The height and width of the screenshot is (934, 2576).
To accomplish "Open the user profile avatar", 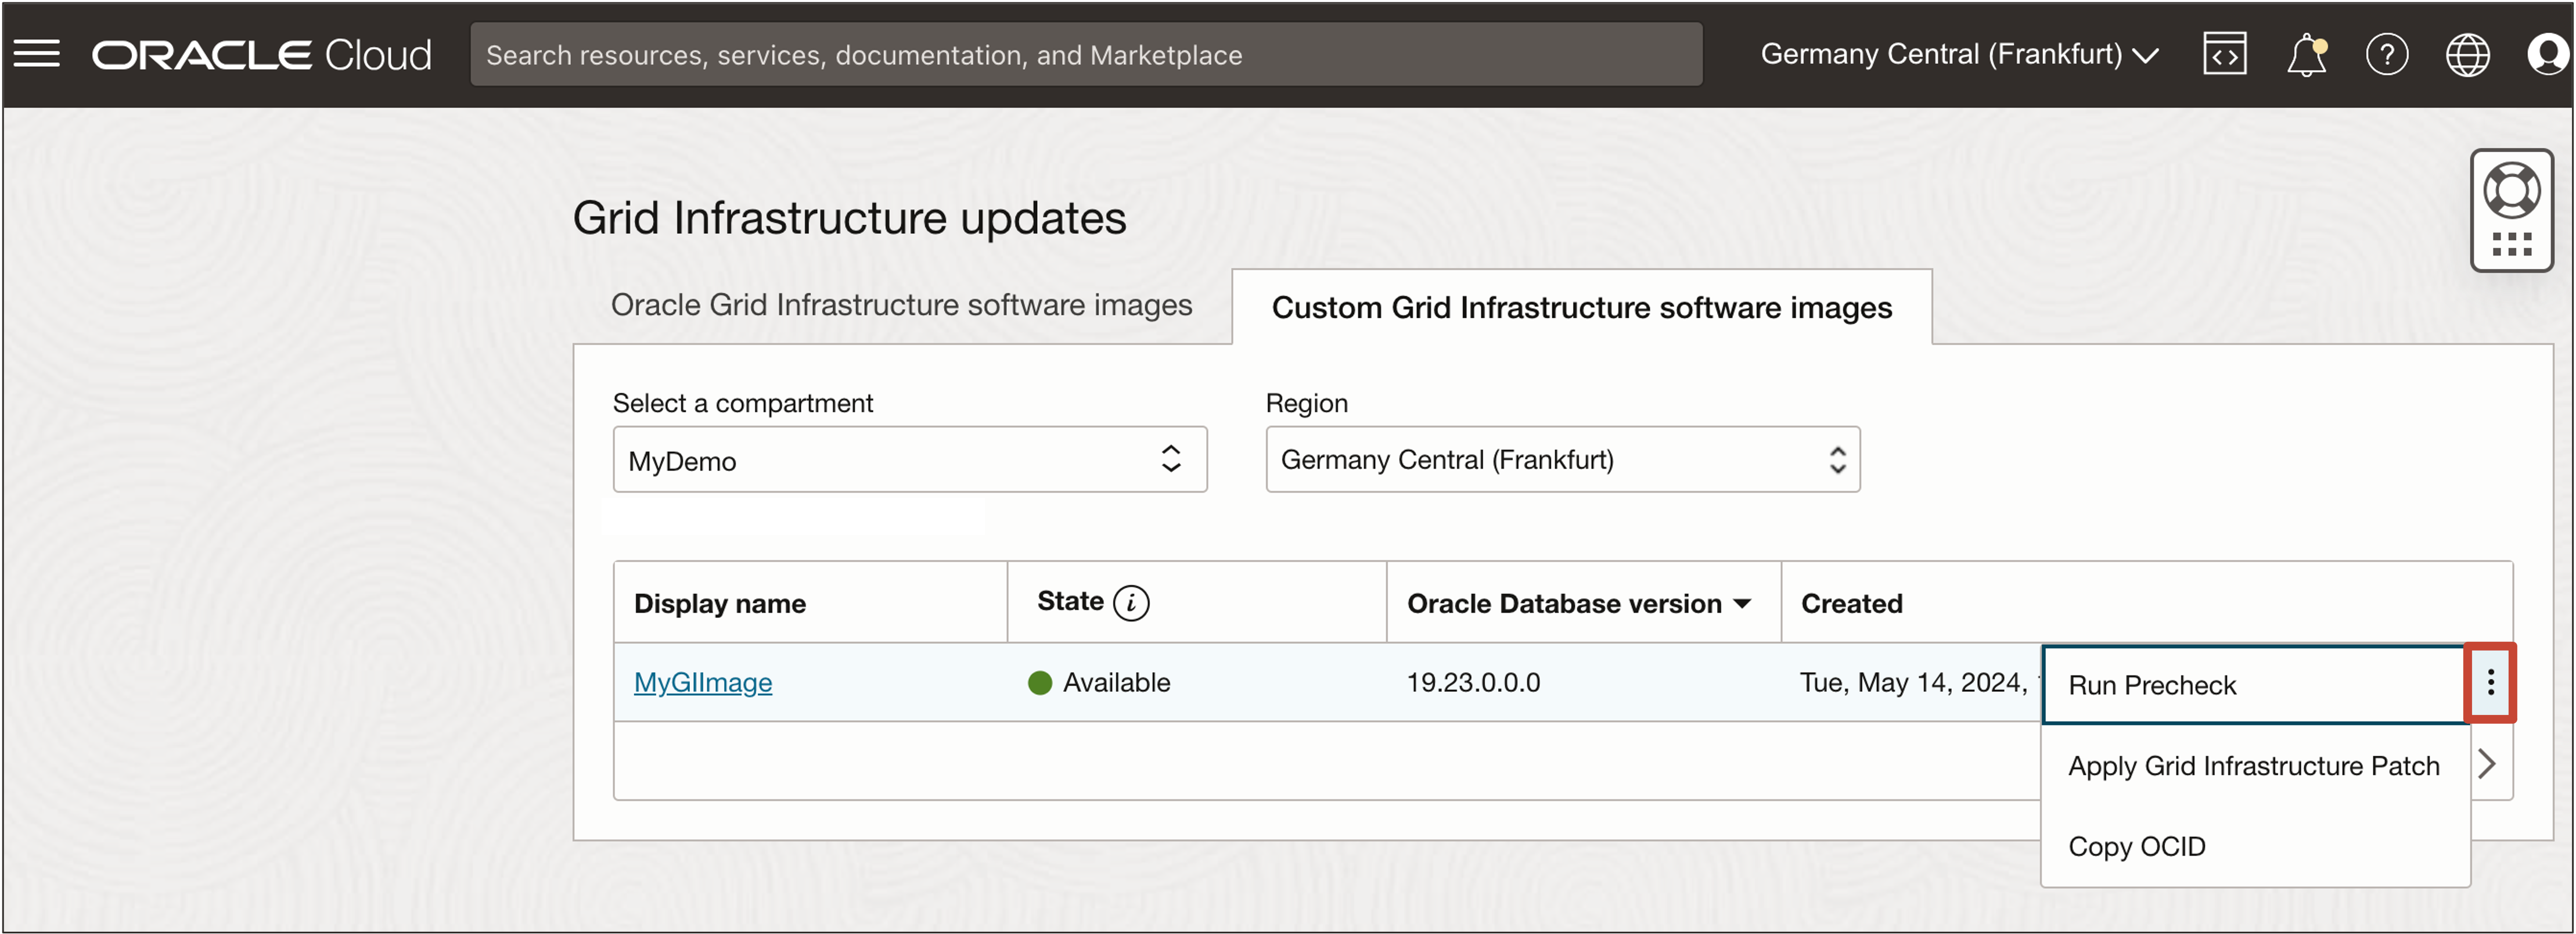I will coord(2546,54).
